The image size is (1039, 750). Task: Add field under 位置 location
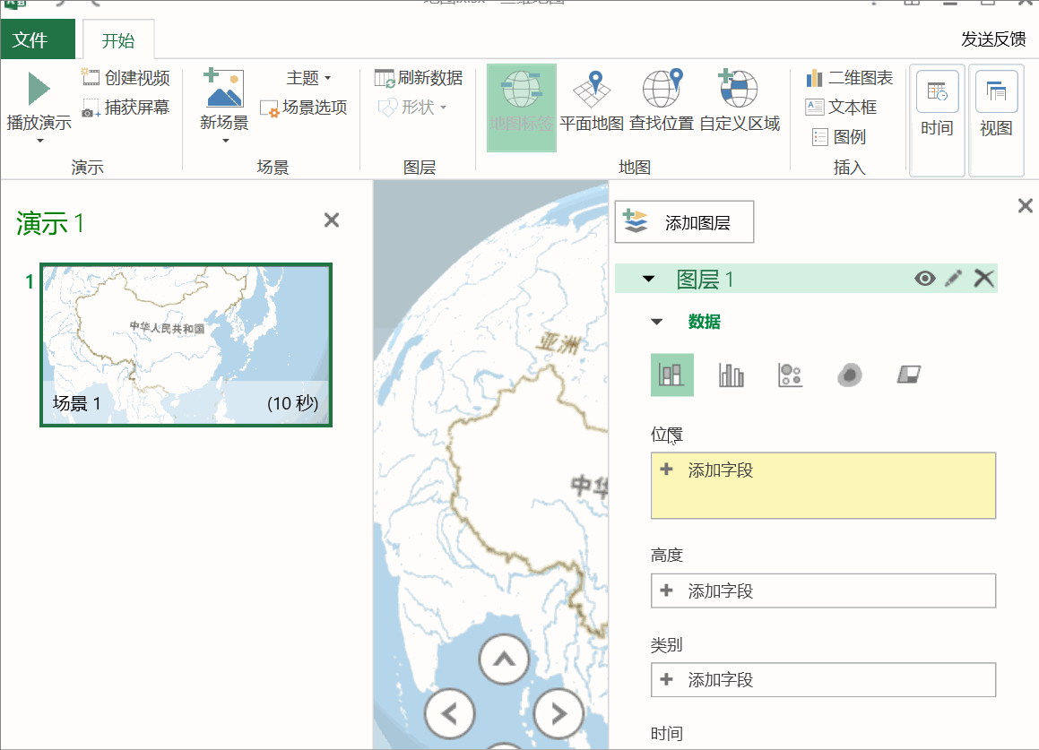823,486
